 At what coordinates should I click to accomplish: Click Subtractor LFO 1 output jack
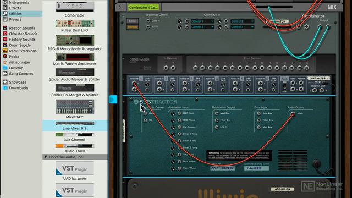click(x=217, y=127)
